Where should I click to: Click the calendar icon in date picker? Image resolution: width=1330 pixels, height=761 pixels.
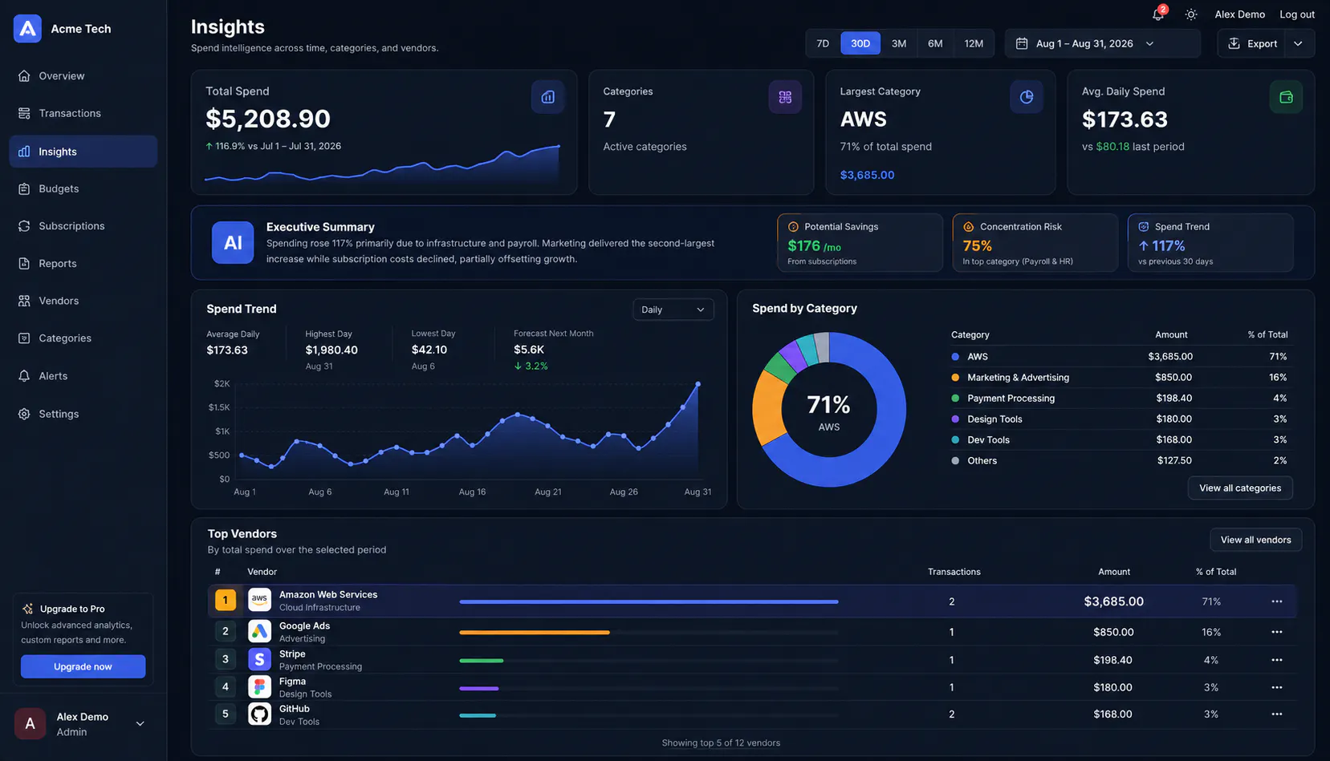click(x=1022, y=43)
